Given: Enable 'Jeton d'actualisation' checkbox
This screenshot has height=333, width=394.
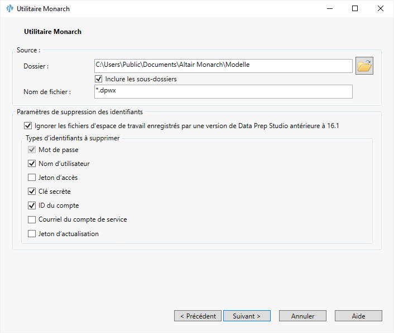Looking at the screenshot, I should [32, 234].
